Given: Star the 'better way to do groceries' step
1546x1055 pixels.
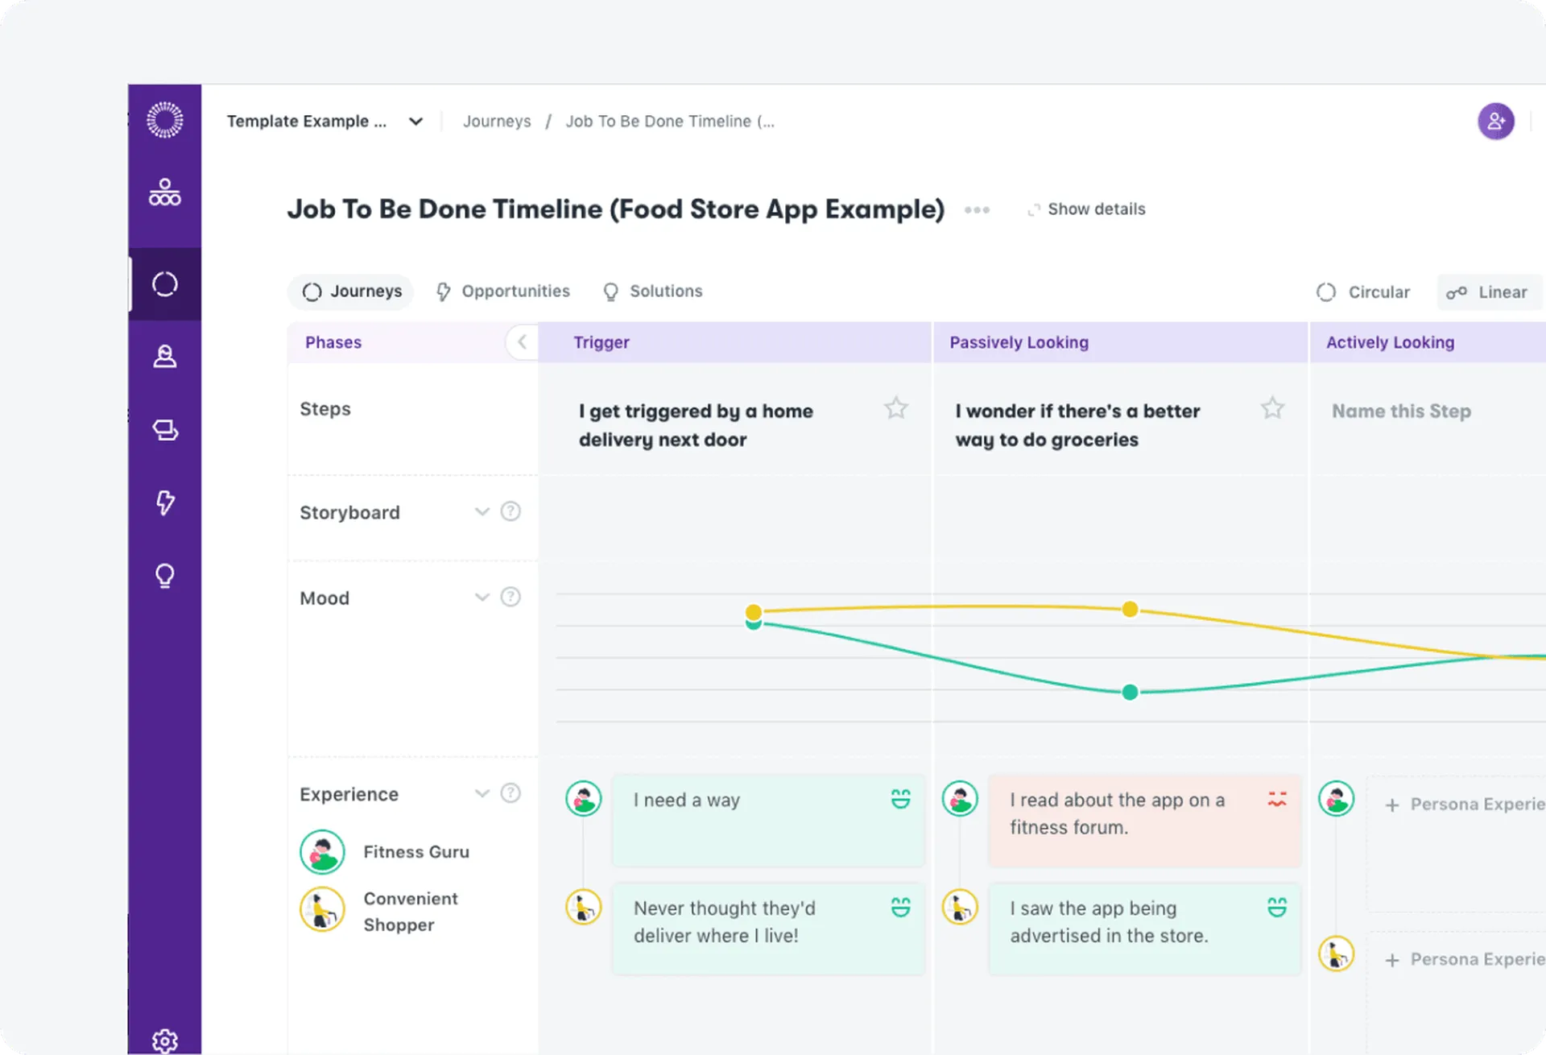Looking at the screenshot, I should pos(1272,408).
